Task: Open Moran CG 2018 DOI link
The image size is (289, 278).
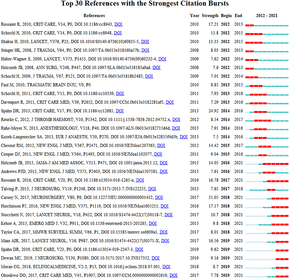Action: (x=166, y=267)
